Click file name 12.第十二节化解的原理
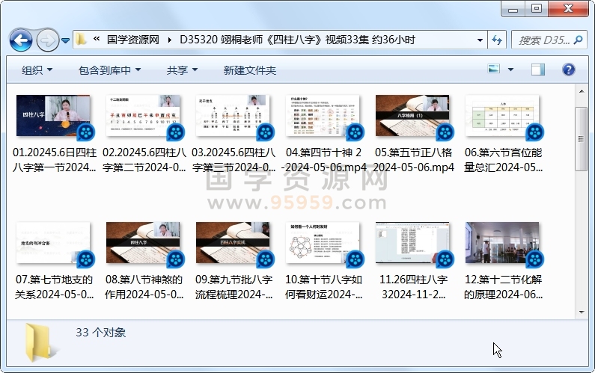 (503, 287)
